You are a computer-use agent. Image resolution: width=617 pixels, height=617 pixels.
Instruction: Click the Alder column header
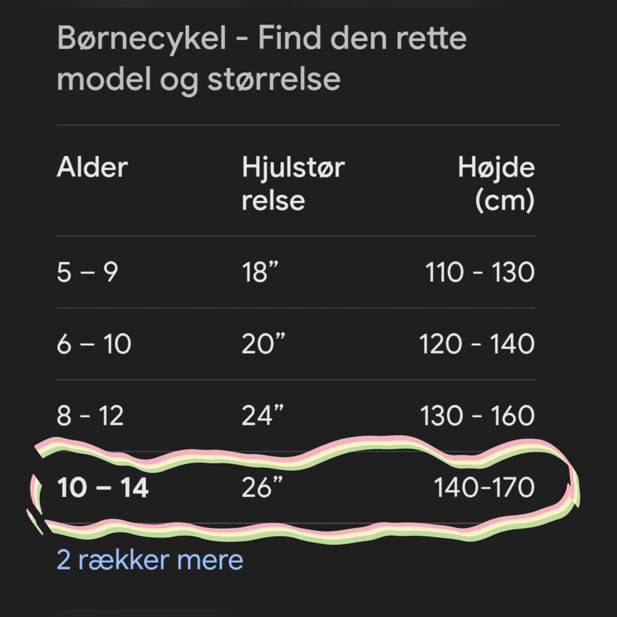click(92, 168)
